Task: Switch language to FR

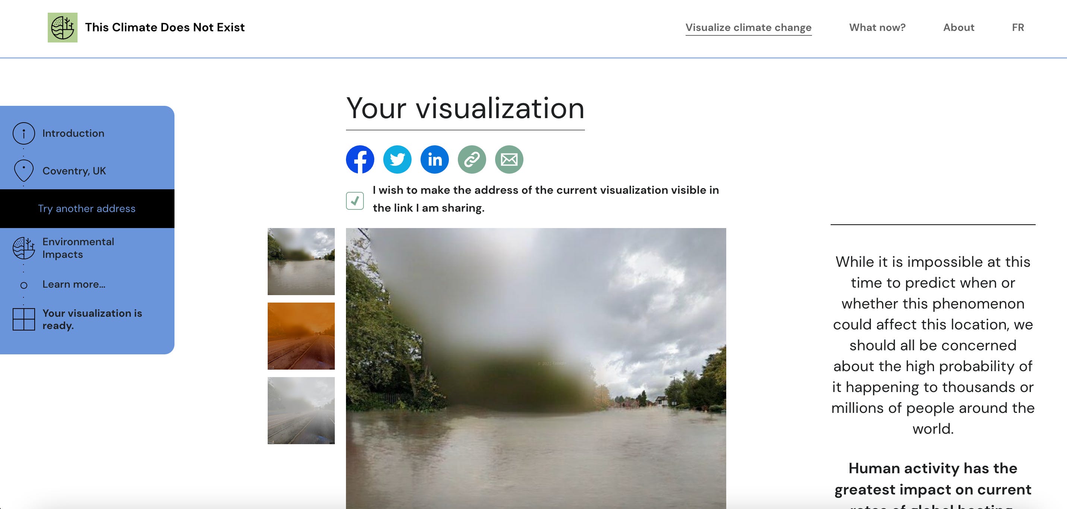Action: tap(1018, 27)
